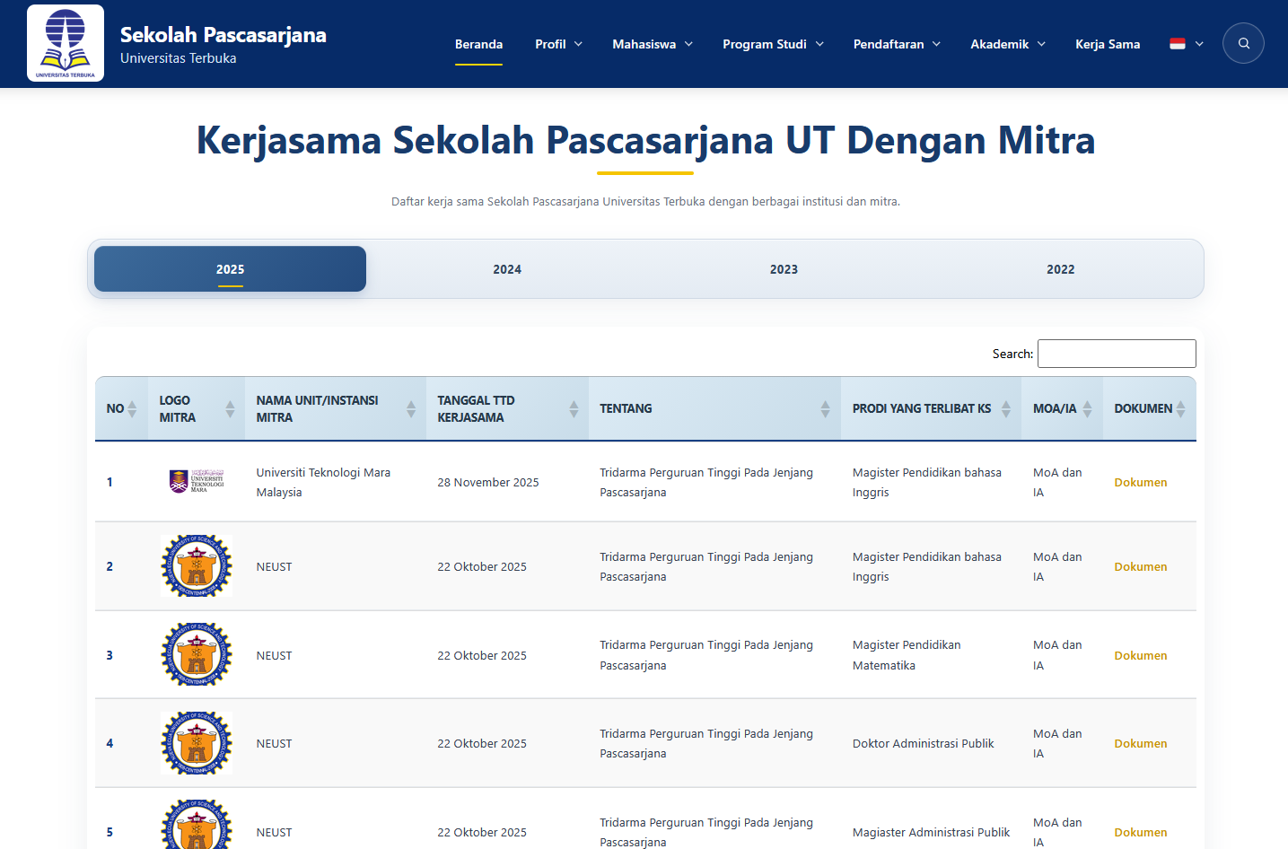Click the Universiti Teknologi Mara logo

click(197, 481)
